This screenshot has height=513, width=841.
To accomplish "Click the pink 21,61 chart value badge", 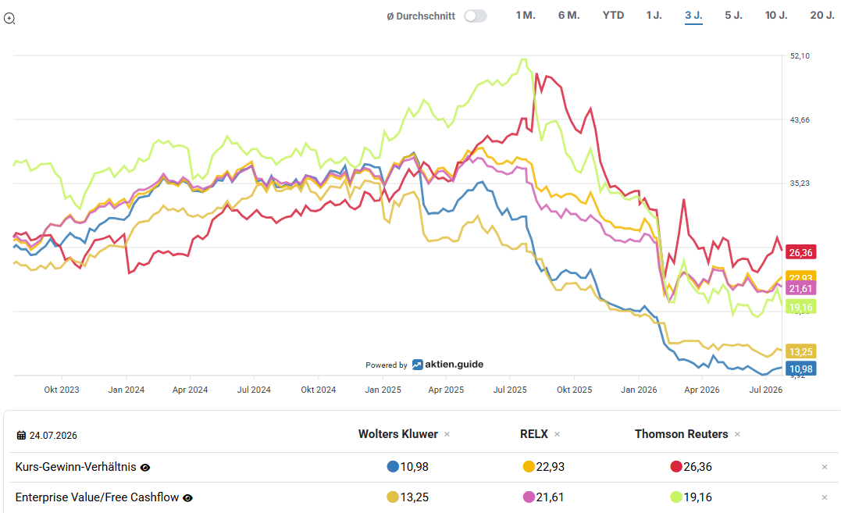I will point(800,288).
